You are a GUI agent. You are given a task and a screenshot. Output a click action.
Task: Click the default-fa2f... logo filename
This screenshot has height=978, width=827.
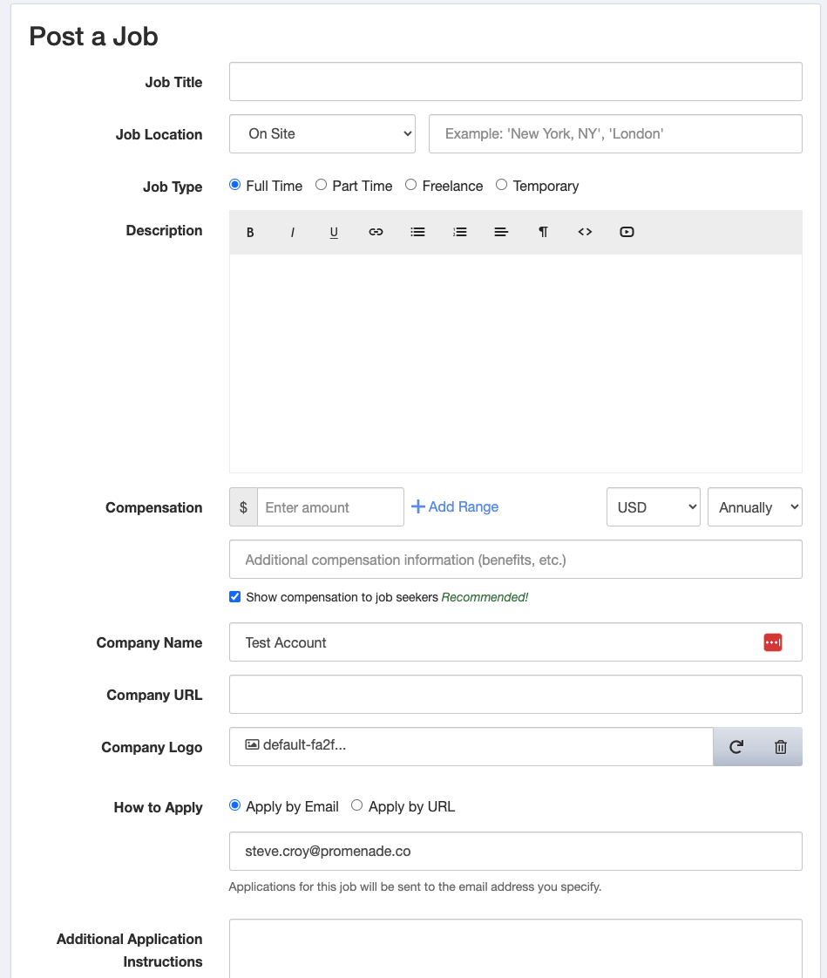tap(304, 744)
